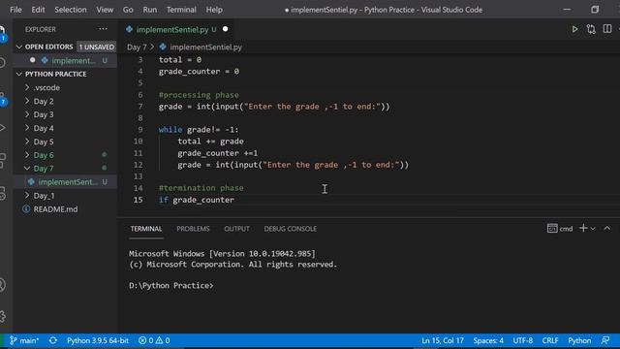Image resolution: width=620 pixels, height=349 pixels.
Task: Open the File menu
Action: tap(15, 10)
